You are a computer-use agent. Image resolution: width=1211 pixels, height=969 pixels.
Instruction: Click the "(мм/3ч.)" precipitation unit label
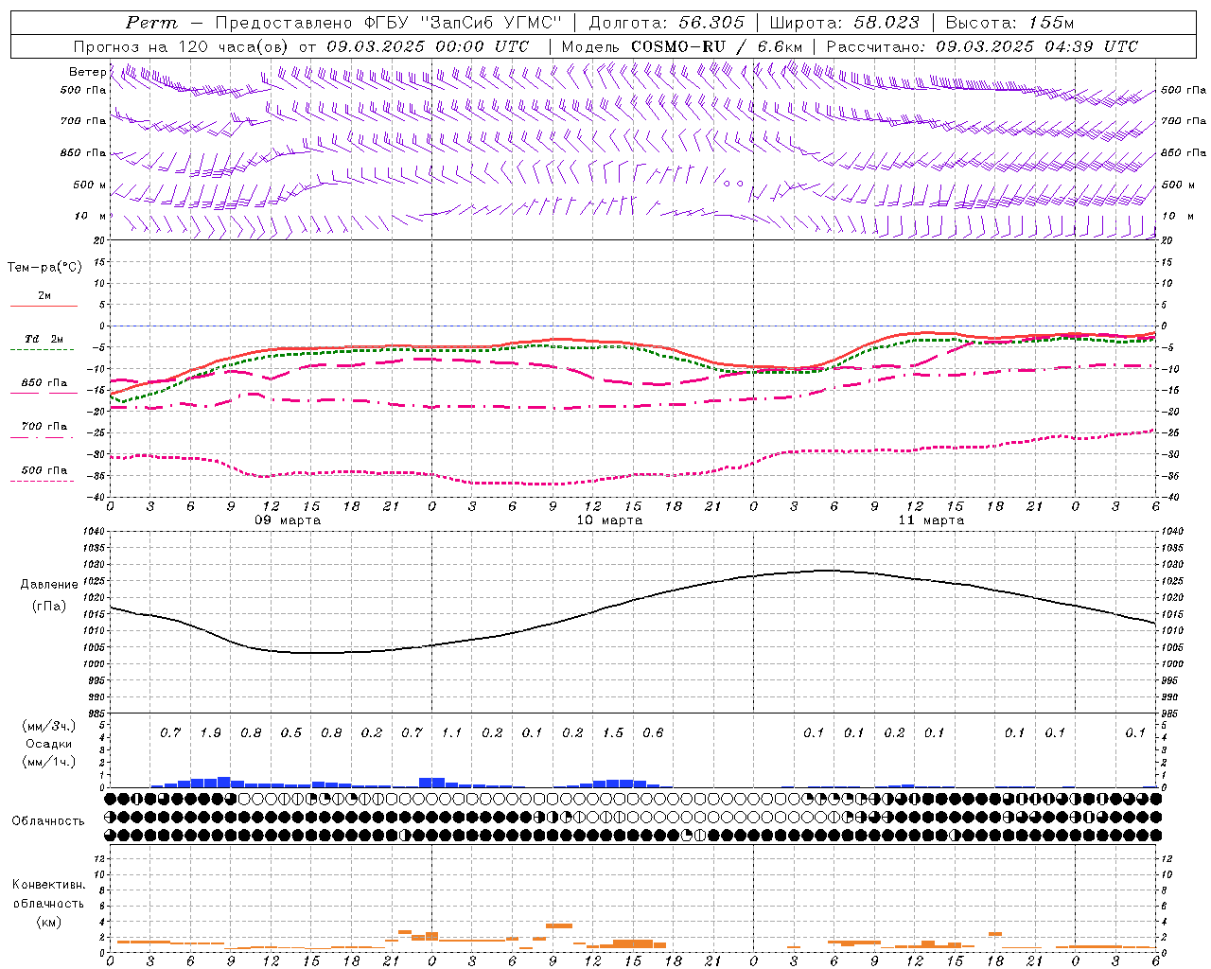pyautogui.click(x=49, y=727)
